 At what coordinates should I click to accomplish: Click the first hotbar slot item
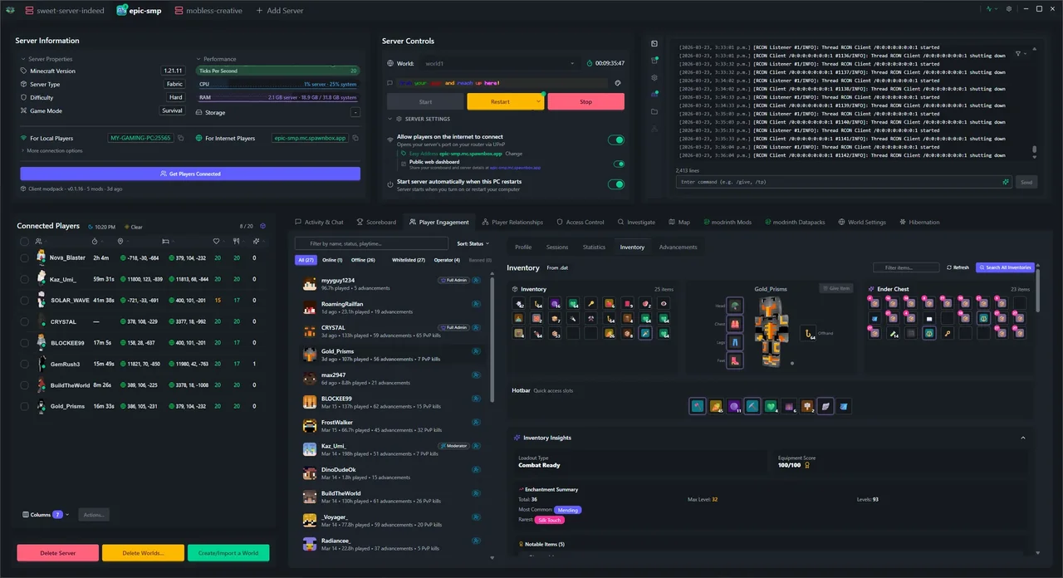click(x=697, y=406)
